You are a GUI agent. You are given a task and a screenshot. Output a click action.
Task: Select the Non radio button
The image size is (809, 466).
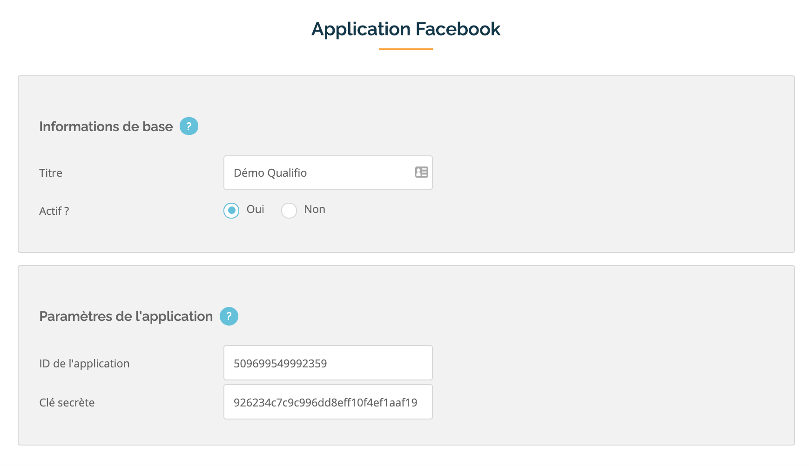coord(289,210)
